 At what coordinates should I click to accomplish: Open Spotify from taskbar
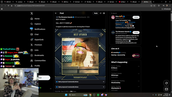coord(98,95)
